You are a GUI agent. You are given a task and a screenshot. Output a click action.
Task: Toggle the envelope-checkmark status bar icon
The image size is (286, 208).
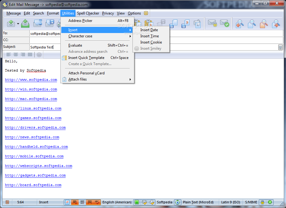click(x=144, y=202)
